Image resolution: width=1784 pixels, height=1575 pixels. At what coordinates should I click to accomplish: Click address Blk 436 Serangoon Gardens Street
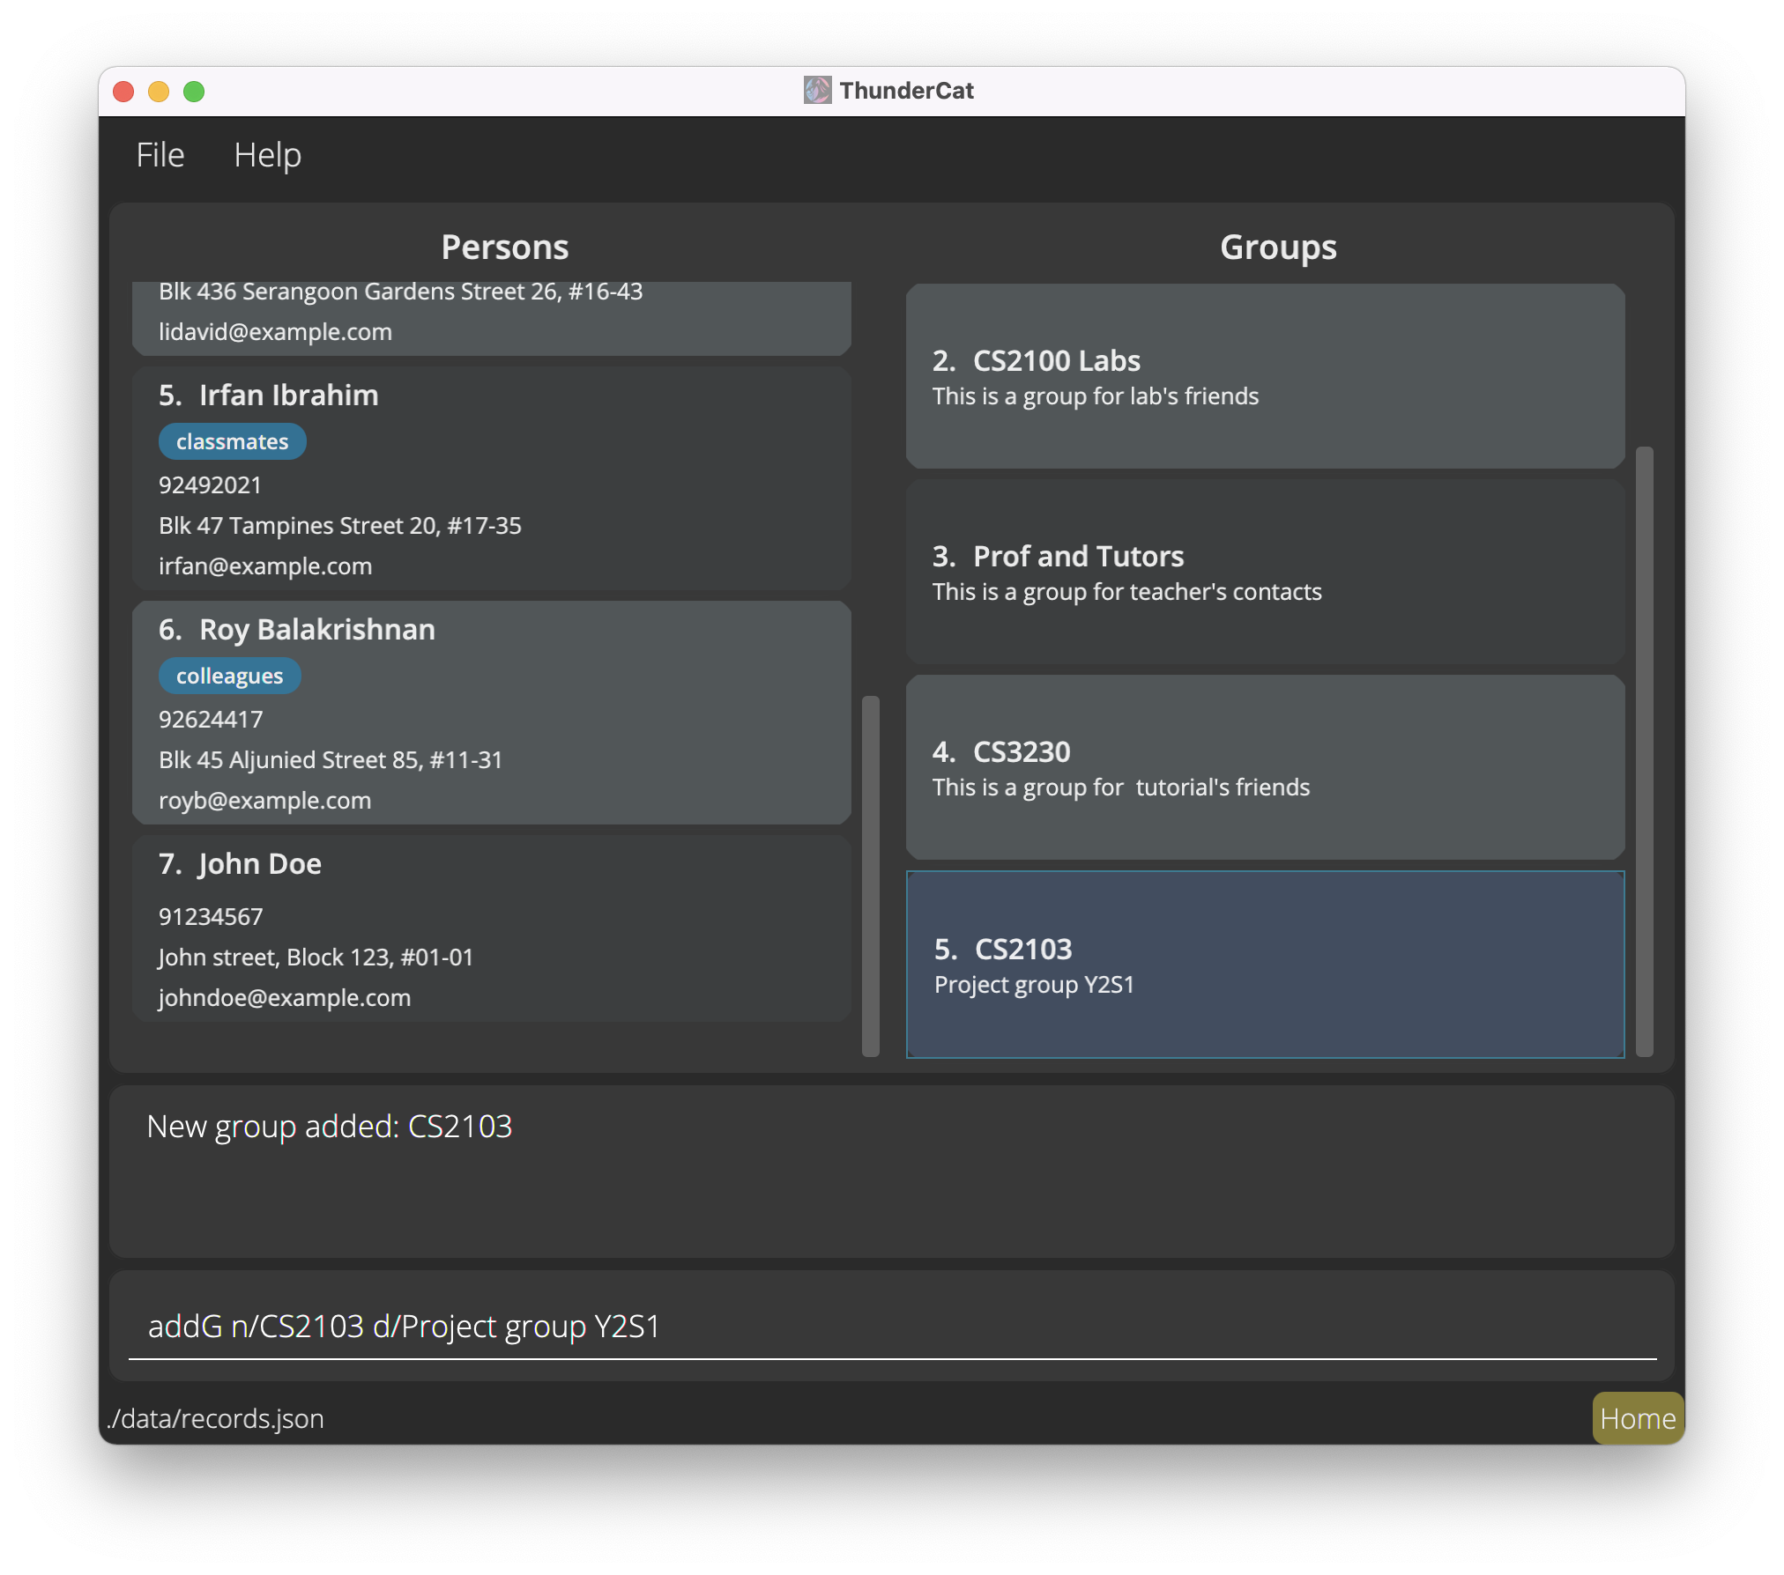pyautogui.click(x=400, y=292)
